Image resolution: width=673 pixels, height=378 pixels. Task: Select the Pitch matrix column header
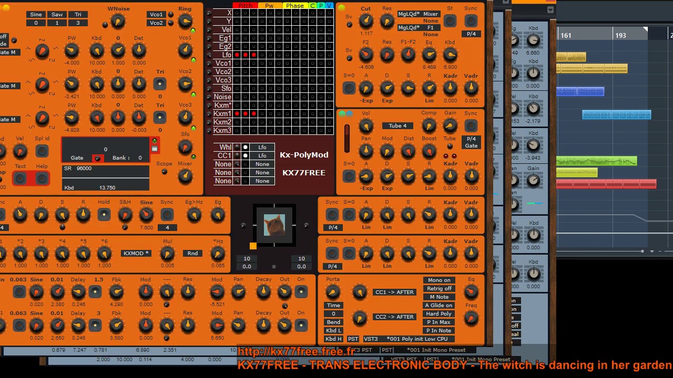click(x=245, y=5)
